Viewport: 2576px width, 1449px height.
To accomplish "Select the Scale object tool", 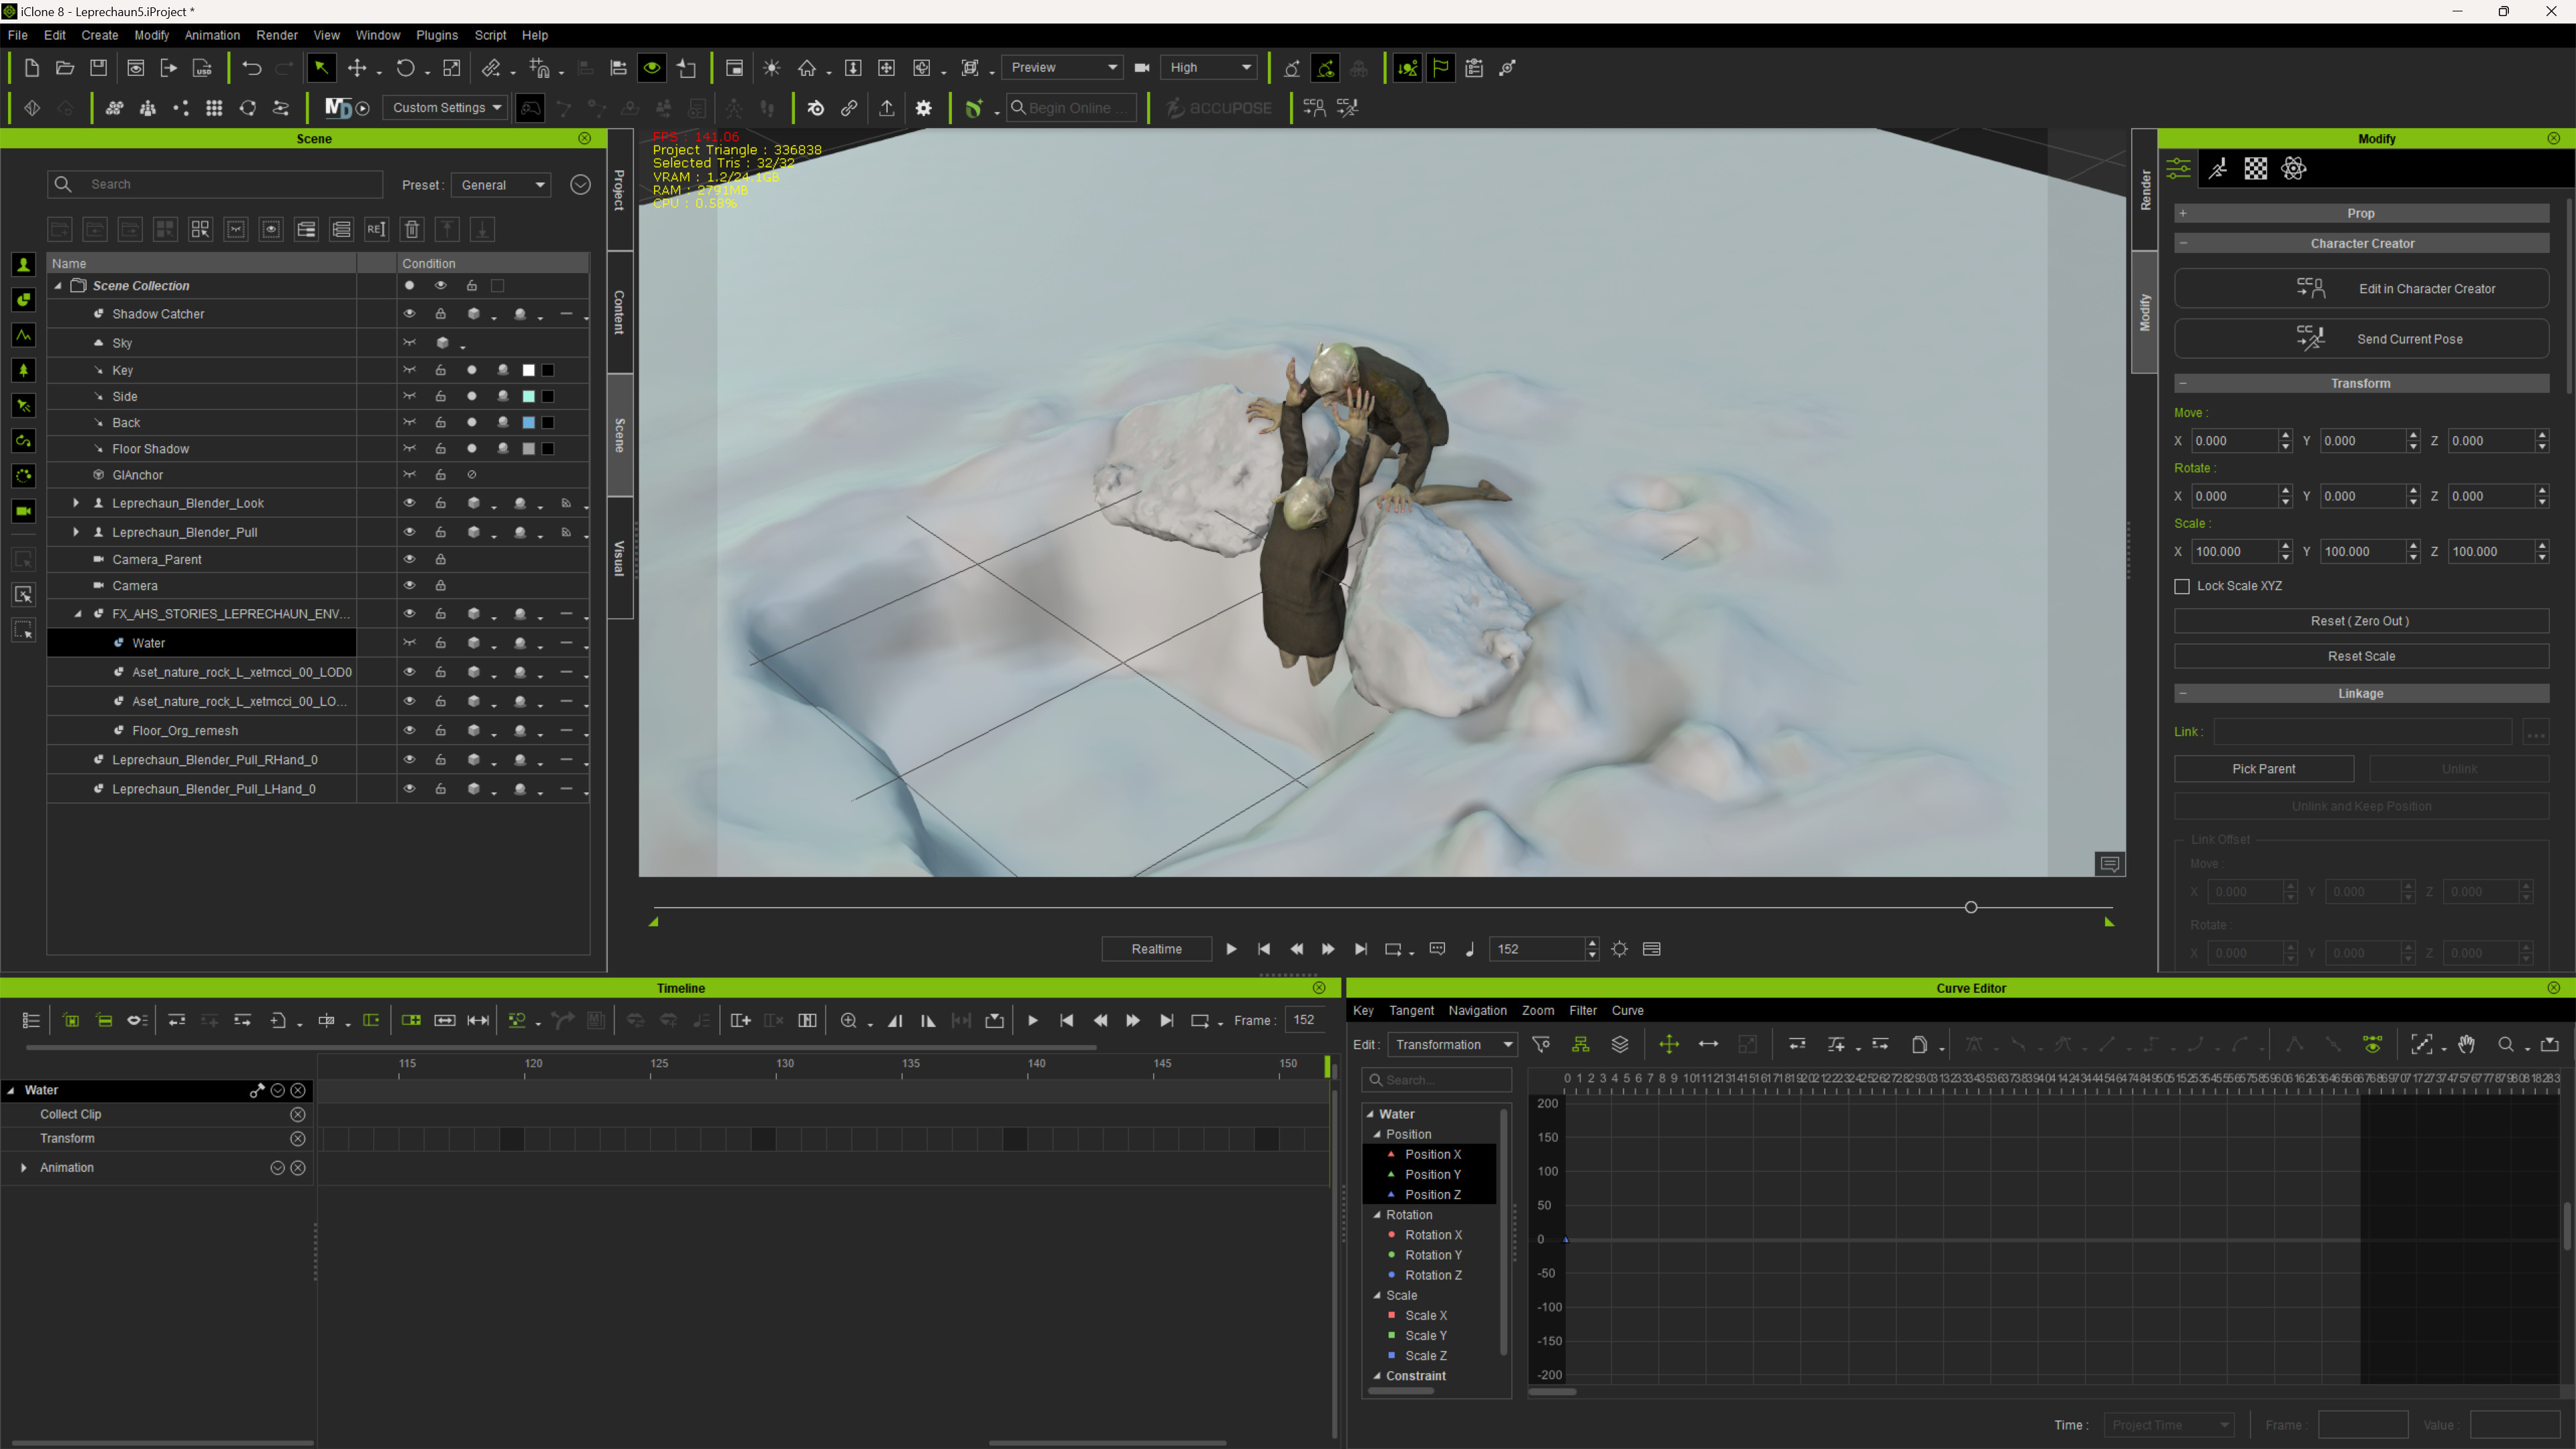I will 452,68.
